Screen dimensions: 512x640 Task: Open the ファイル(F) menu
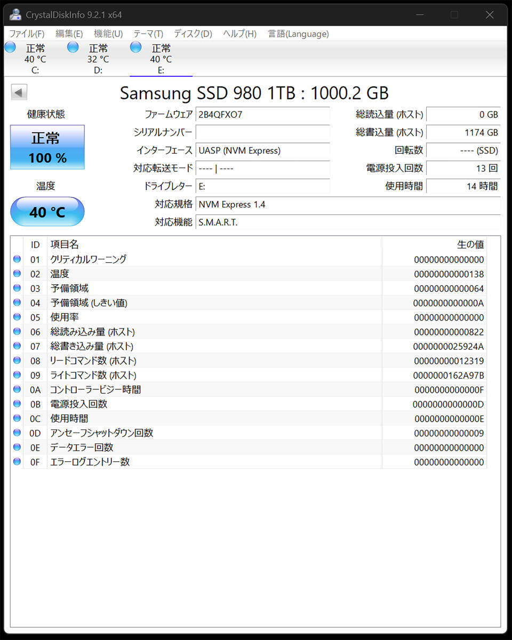27,34
